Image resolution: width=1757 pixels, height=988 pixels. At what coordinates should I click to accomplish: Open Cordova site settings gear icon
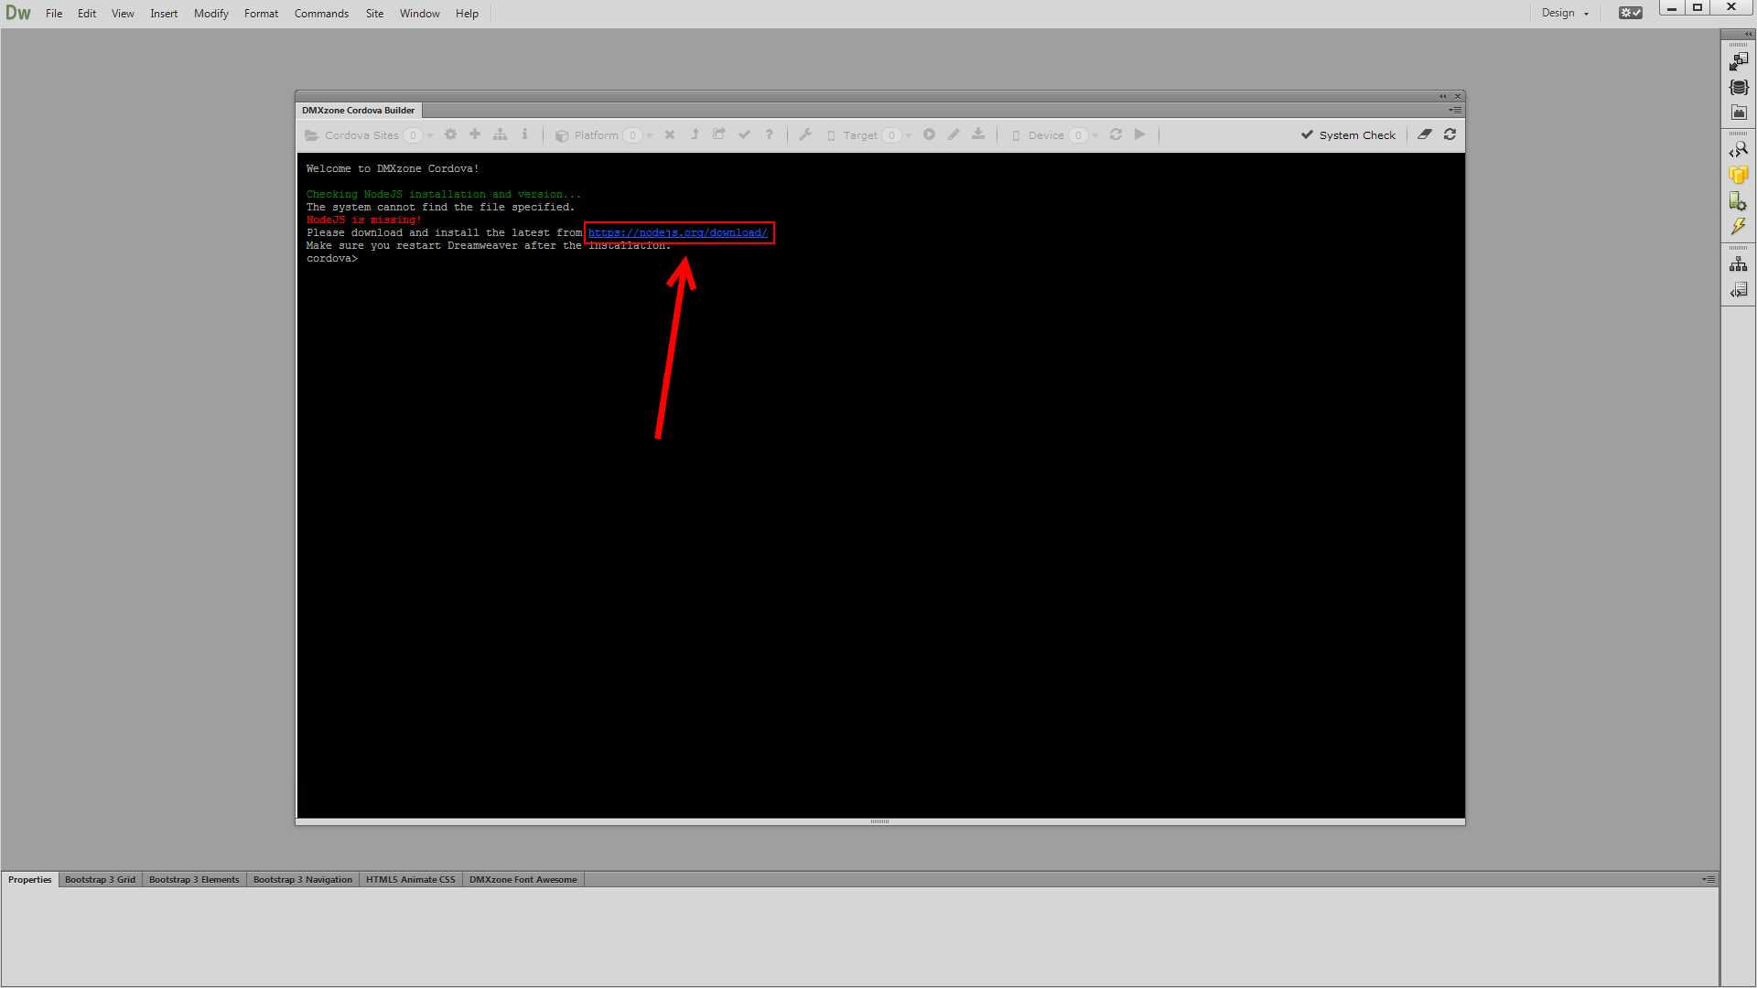450,134
